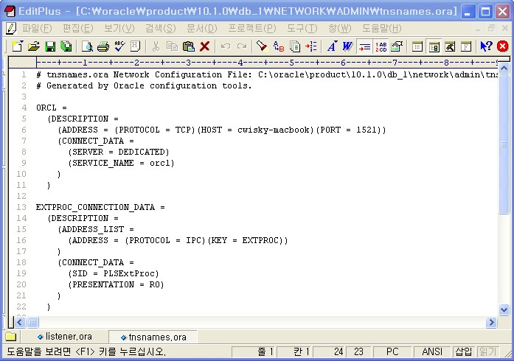This screenshot has width=514, height=361.
Task: Click the 'SERVICE_NAME = orcl' line
Action: tap(121, 163)
